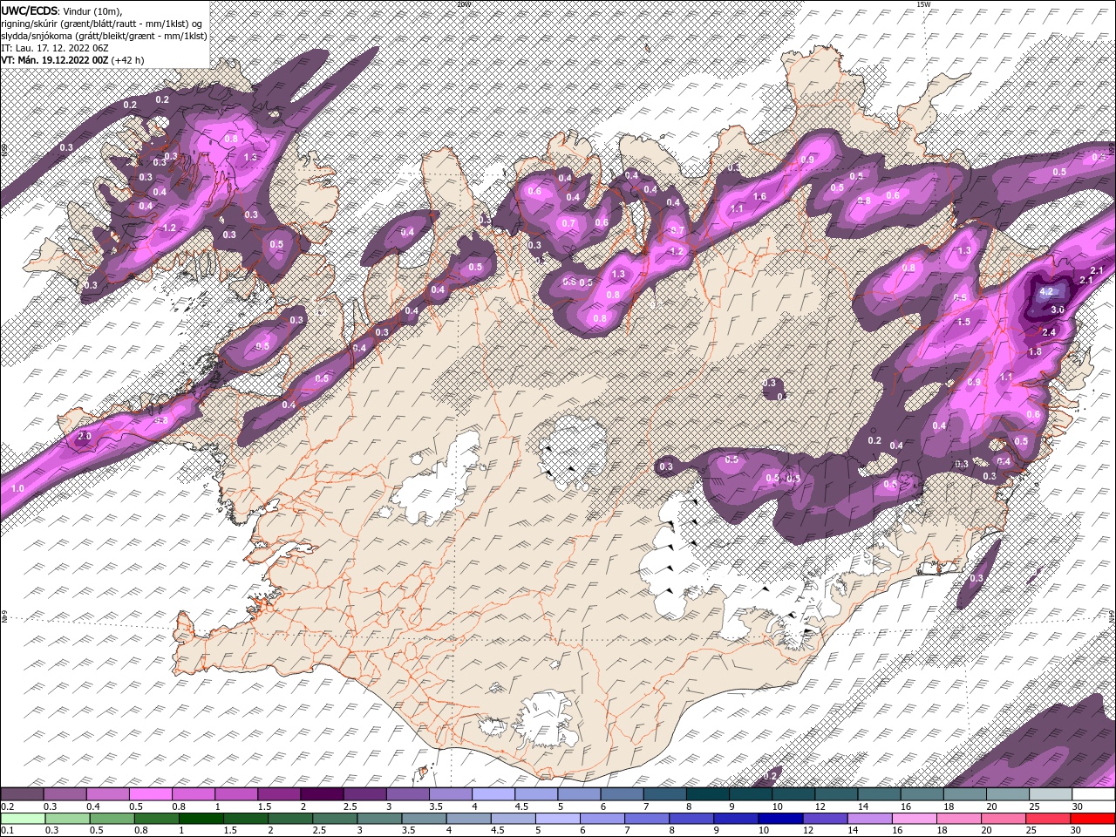Click the UWC/ECDS title text
The image size is (1116, 837).
point(30,10)
